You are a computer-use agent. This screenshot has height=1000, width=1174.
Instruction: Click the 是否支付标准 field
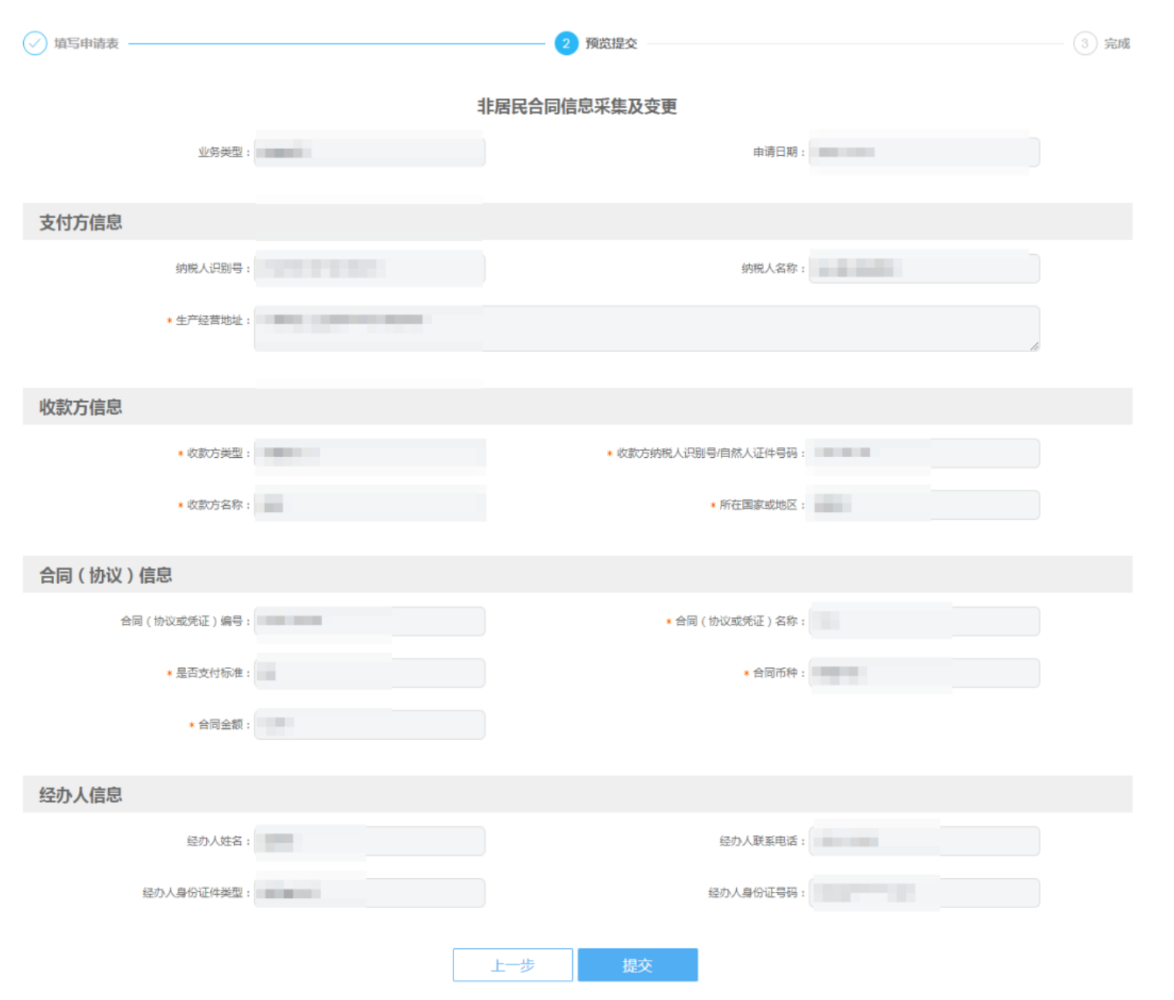tap(370, 673)
